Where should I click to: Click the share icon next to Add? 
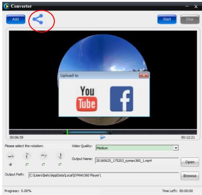point(38,19)
